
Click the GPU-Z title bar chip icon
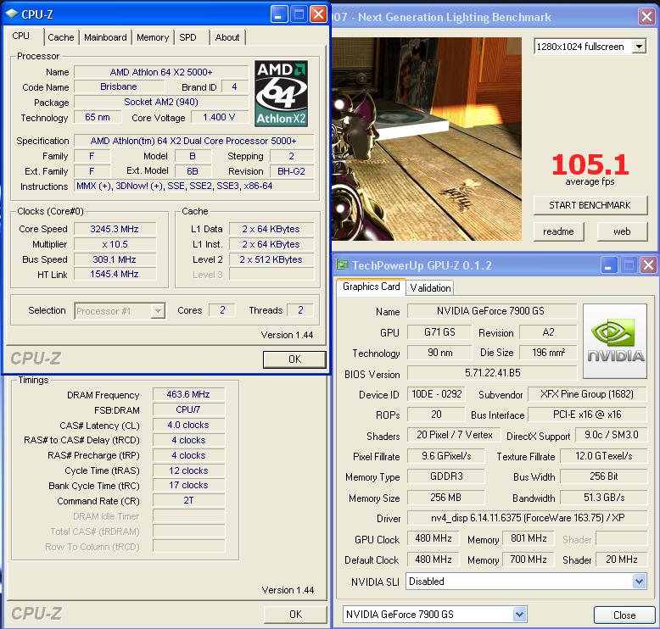click(x=342, y=265)
